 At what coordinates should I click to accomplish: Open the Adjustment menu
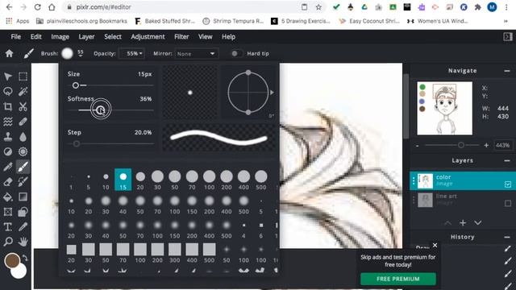[x=148, y=36]
